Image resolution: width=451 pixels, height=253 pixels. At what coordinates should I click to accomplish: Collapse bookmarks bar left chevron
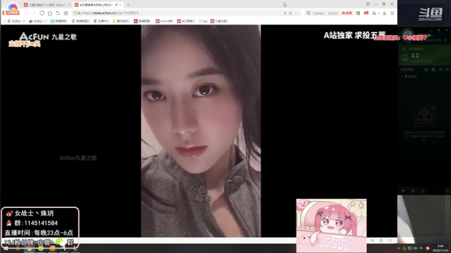4,21
